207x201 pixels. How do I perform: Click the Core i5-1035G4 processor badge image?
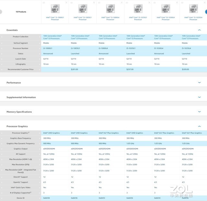[x=193, y=9]
